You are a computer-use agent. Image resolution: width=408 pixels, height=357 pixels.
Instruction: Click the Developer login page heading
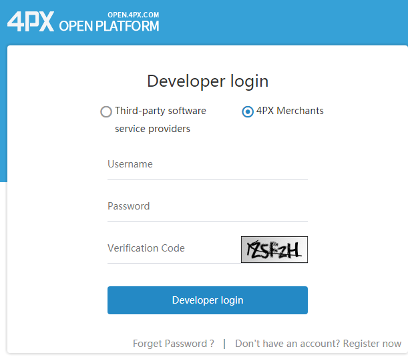pyautogui.click(x=208, y=81)
